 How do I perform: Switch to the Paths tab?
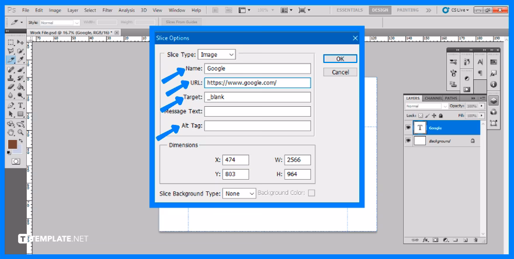point(452,98)
